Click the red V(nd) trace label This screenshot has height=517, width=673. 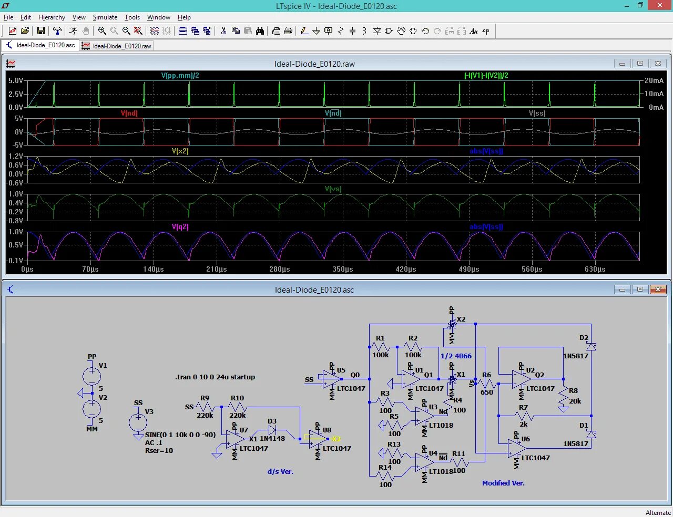129,113
